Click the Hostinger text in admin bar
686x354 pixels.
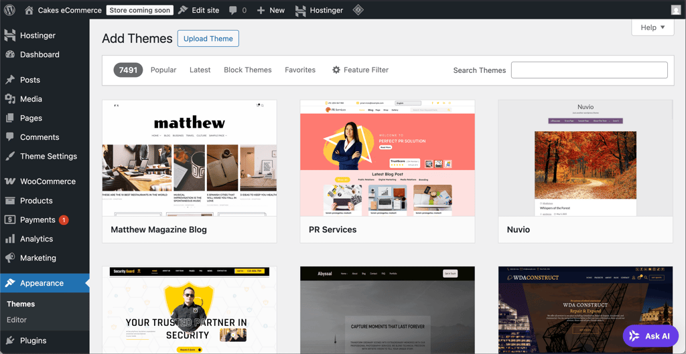326,10
